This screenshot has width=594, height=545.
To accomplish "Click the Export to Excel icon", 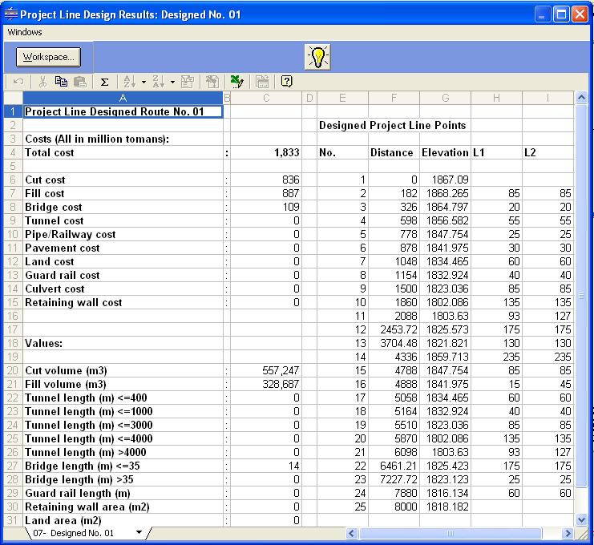I will pyautogui.click(x=237, y=82).
